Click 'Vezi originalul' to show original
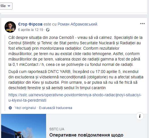The width and height of the screenshot is (149, 138). 25,108
